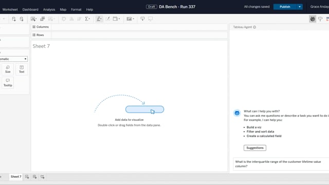The width and height of the screenshot is (329, 185).
Task: Click the Rows shelf
Action: pos(129,35)
